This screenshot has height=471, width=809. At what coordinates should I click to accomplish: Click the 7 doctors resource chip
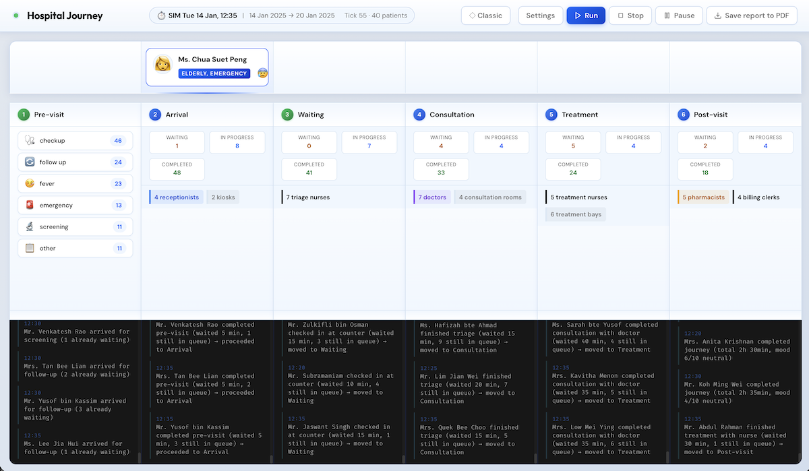(x=432, y=197)
